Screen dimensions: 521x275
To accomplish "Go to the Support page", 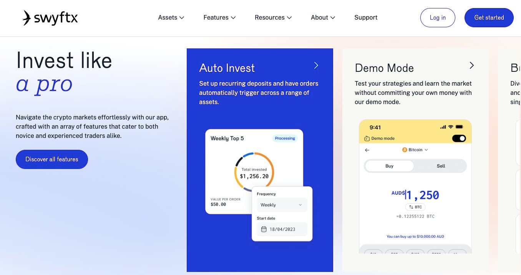I will click(366, 18).
